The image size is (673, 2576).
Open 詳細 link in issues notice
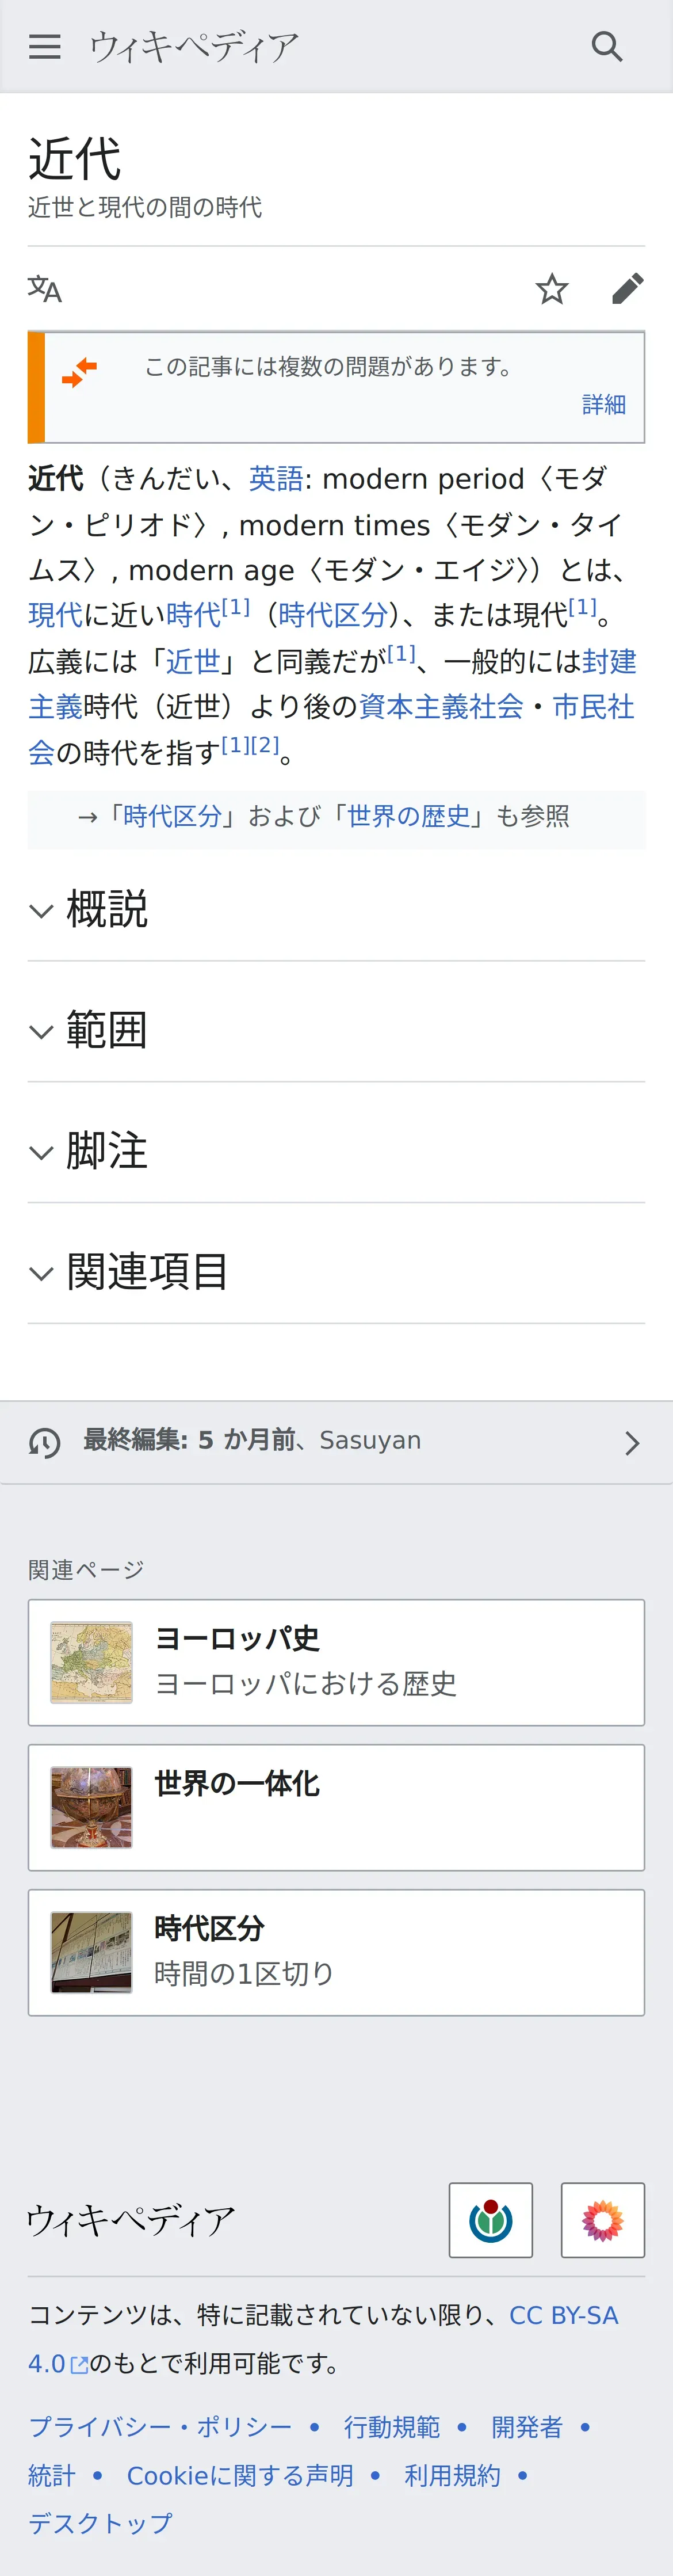(x=603, y=404)
